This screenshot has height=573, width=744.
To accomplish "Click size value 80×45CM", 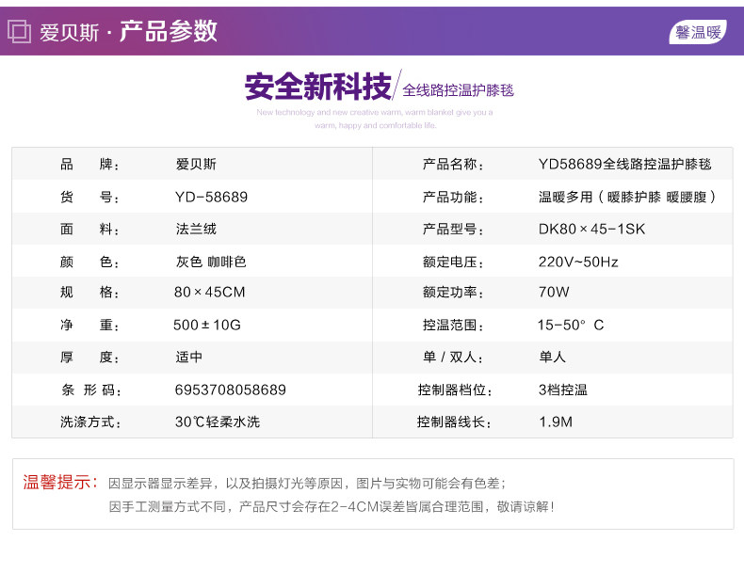I will [210, 292].
